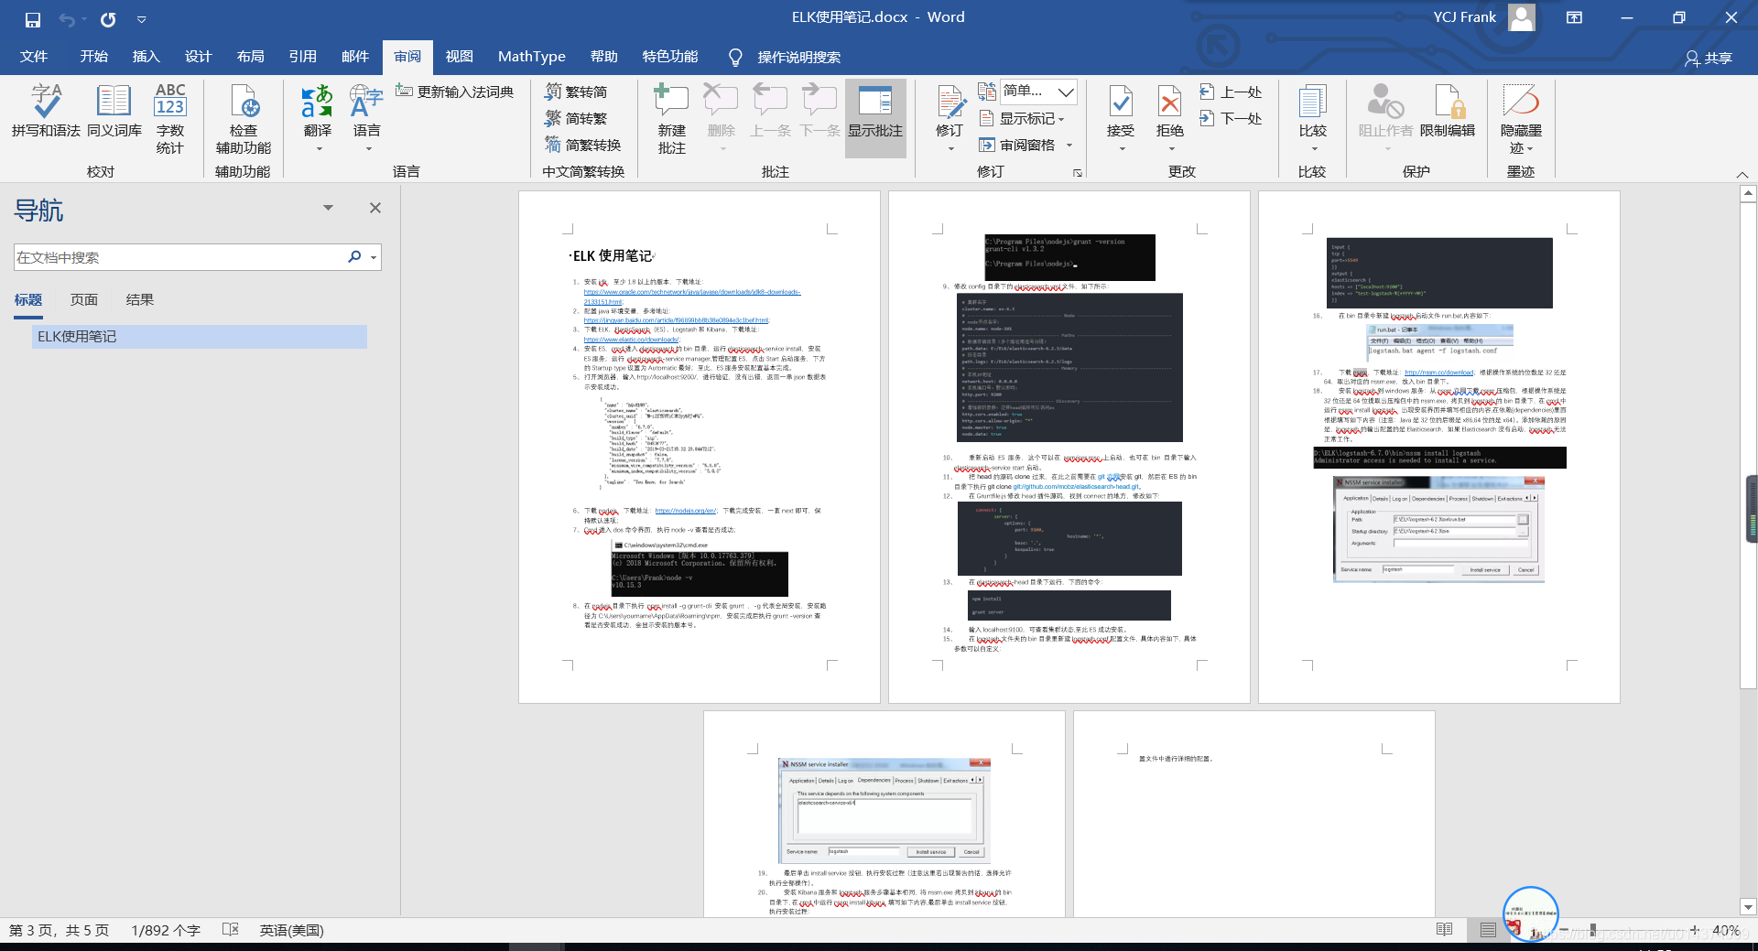Open navigation pane options dropdown
Viewport: 1758px width, 951px height.
328,208
